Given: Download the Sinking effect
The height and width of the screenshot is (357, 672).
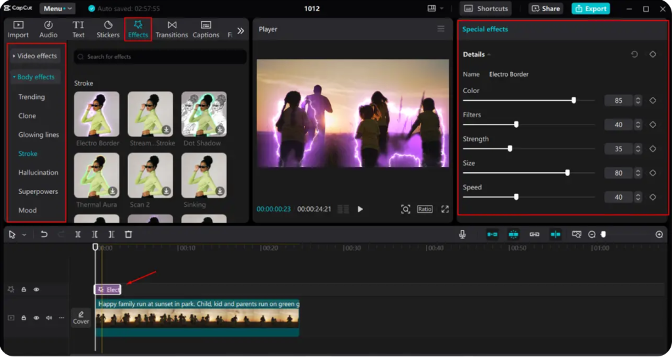Looking at the screenshot, I should (220, 191).
